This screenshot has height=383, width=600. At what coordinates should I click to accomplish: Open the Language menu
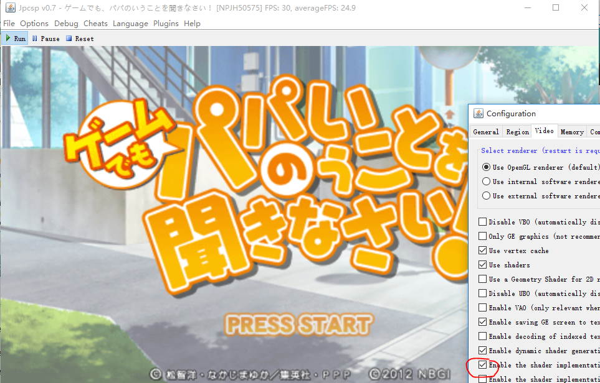point(130,24)
